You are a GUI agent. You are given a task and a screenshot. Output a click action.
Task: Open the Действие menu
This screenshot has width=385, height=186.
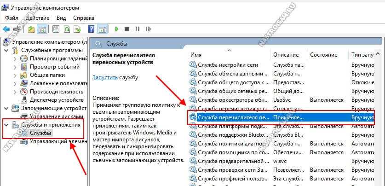tap(37, 18)
